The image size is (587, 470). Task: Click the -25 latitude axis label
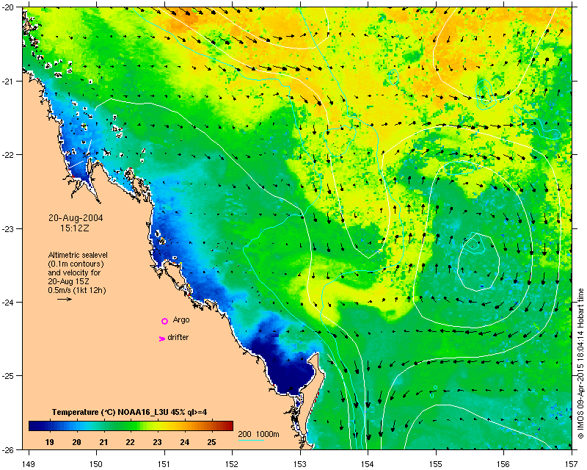(x=9, y=376)
